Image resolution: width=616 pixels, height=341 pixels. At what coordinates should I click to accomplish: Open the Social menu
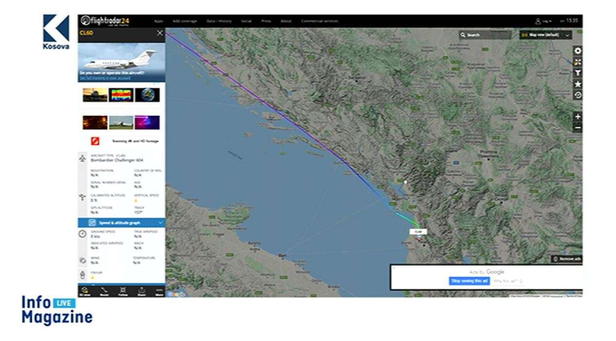[246, 21]
